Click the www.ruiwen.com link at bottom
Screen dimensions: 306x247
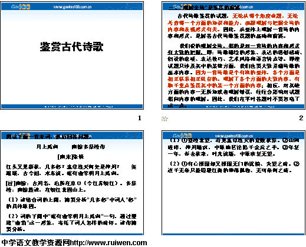tap(108, 243)
